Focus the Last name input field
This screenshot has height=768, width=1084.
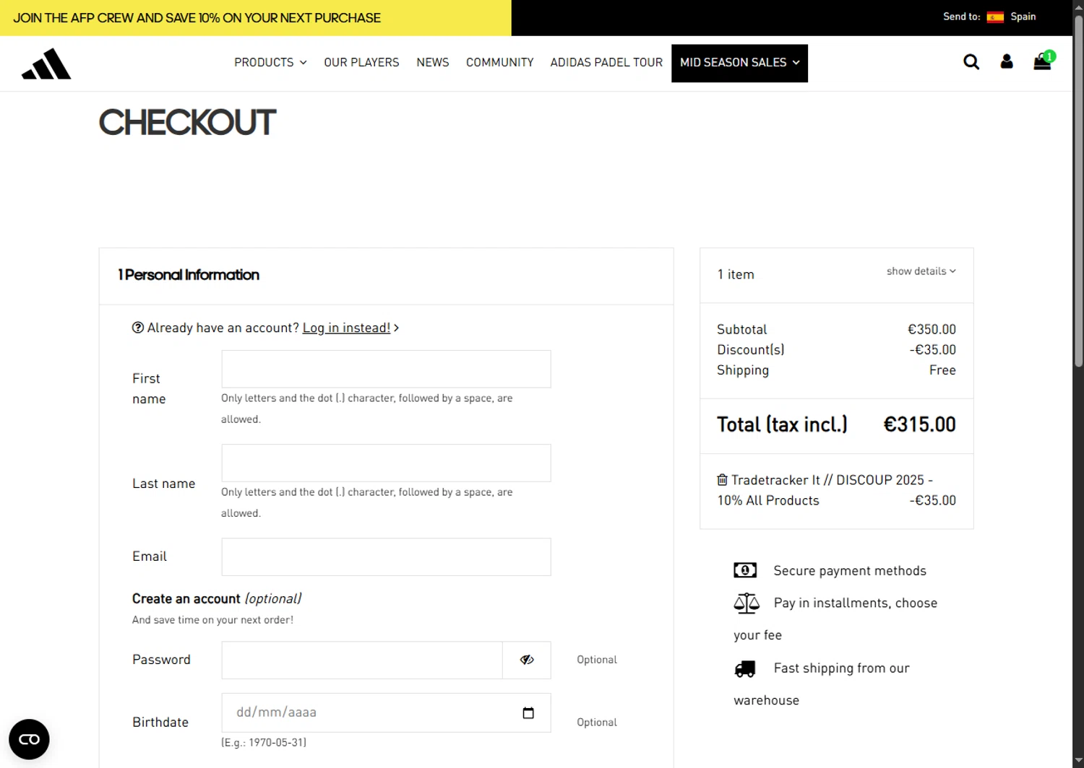pyautogui.click(x=386, y=463)
